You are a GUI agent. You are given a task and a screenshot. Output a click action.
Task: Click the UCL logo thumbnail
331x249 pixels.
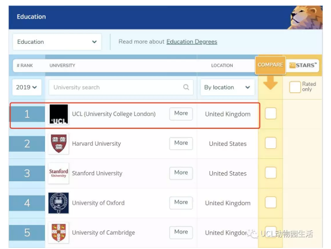coord(59,114)
